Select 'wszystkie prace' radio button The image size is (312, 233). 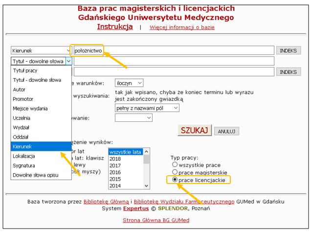(175, 165)
